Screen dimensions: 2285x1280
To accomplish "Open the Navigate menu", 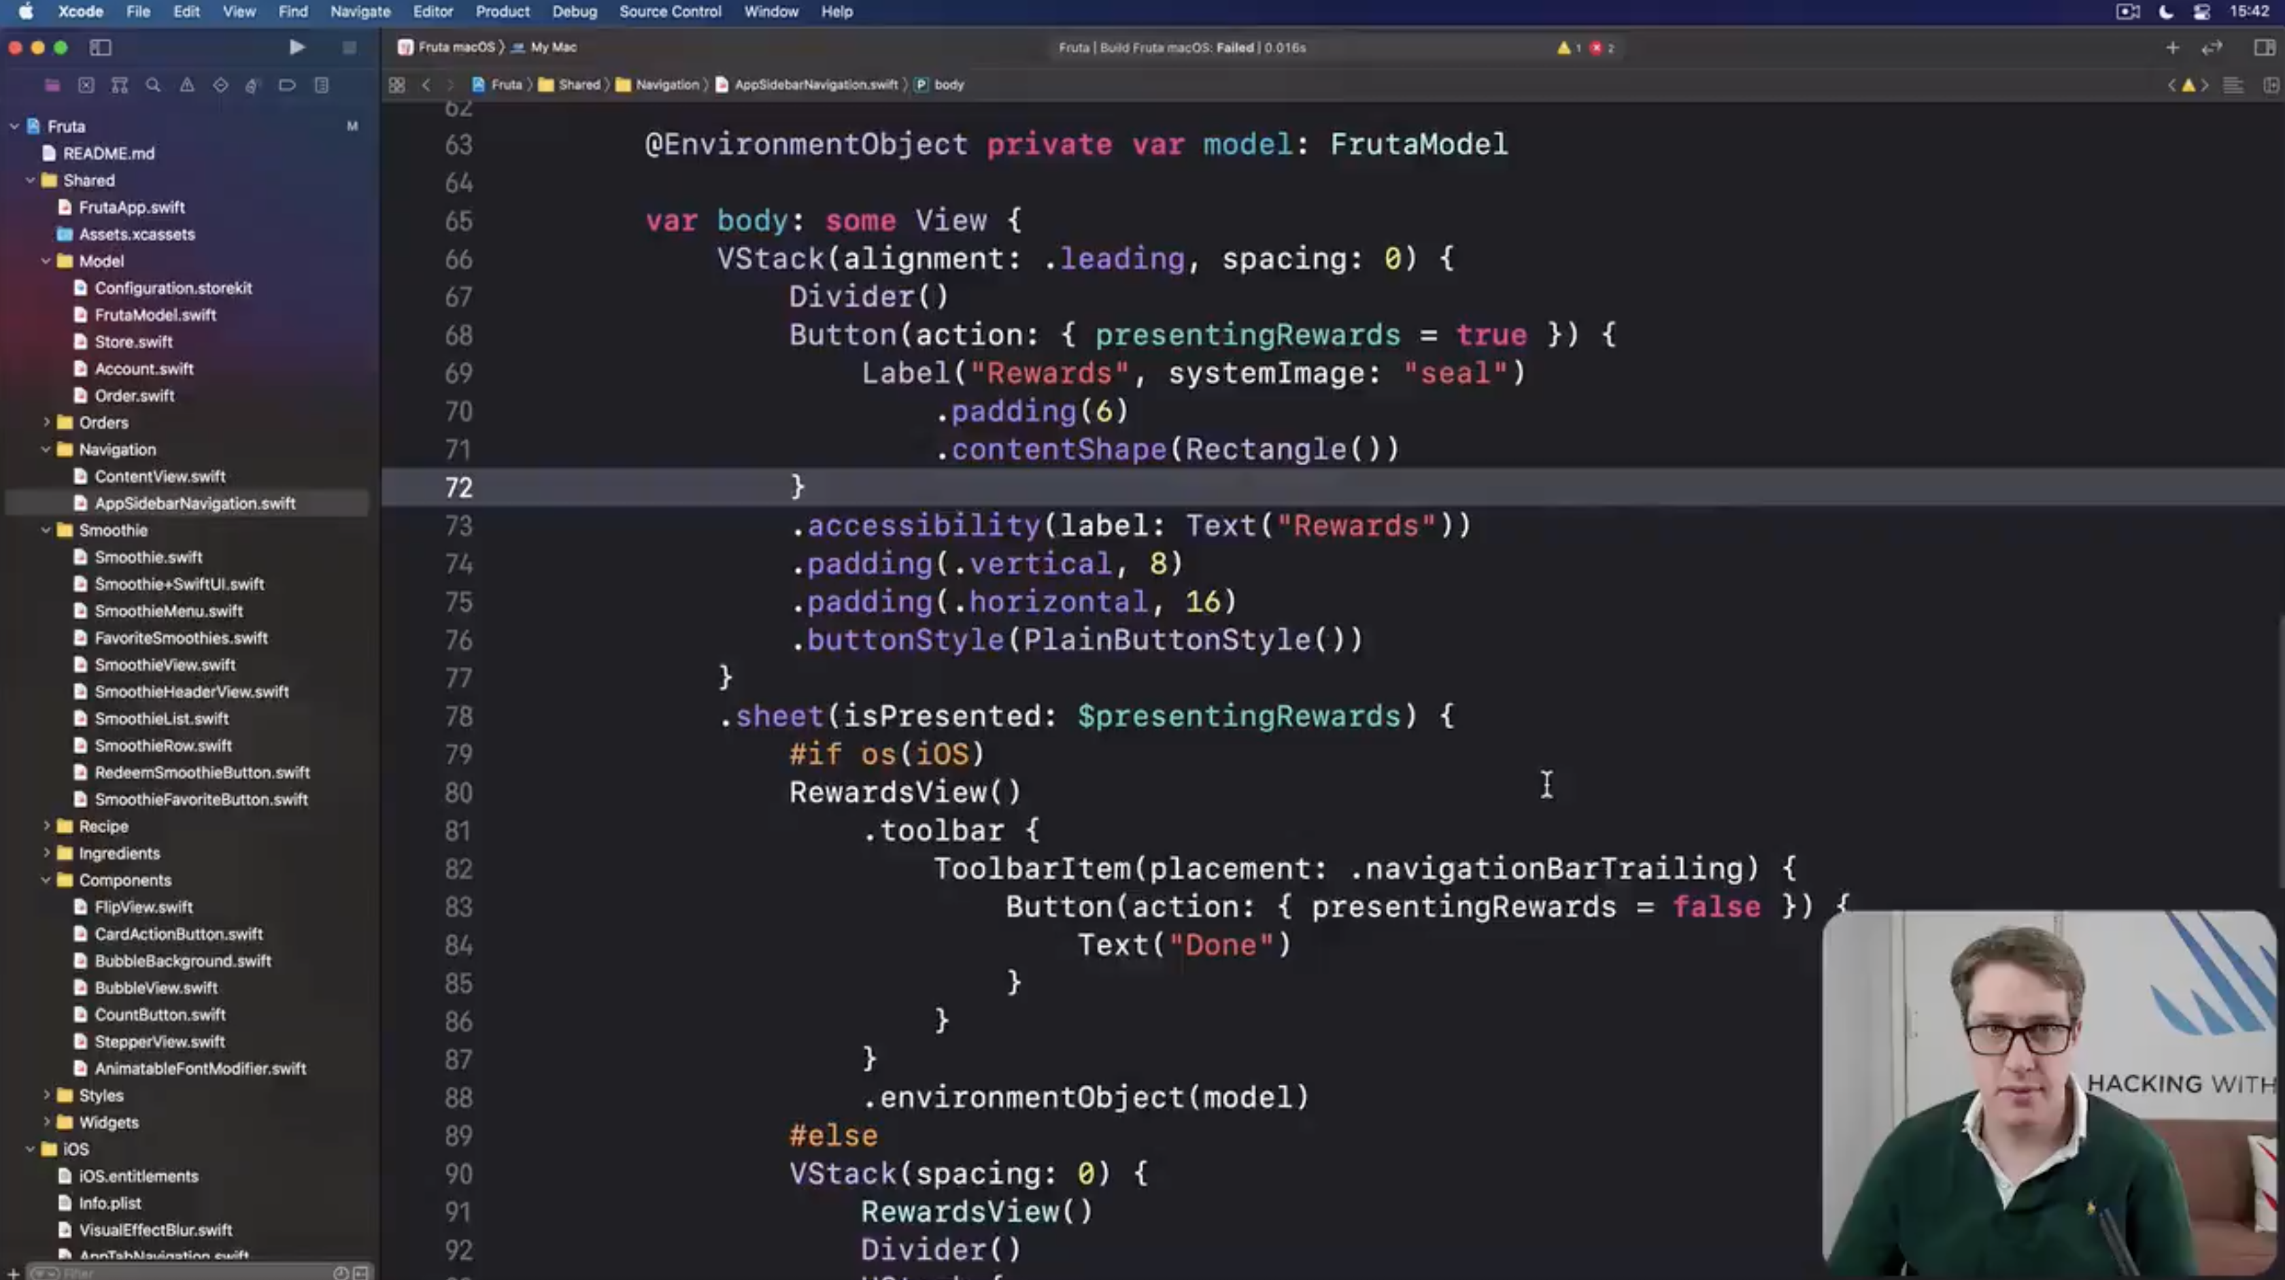I will click(x=360, y=12).
